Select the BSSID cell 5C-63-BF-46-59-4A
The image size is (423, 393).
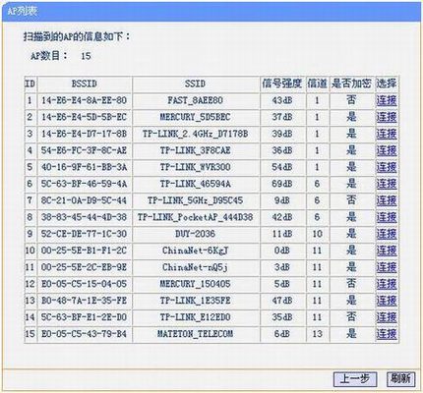[x=85, y=184]
